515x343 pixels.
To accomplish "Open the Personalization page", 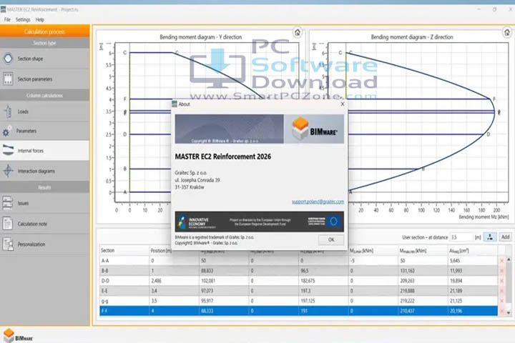I will (44, 244).
